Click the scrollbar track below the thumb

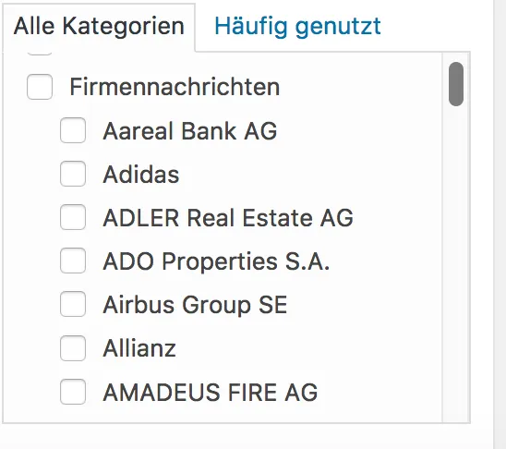(x=456, y=263)
